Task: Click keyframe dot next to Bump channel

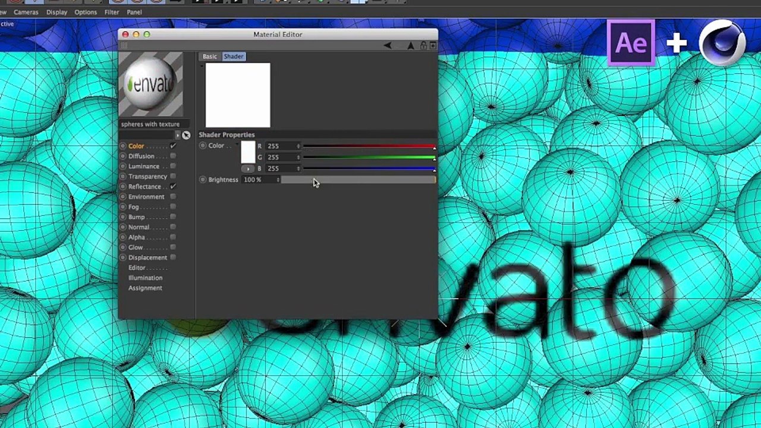Action: pos(123,217)
